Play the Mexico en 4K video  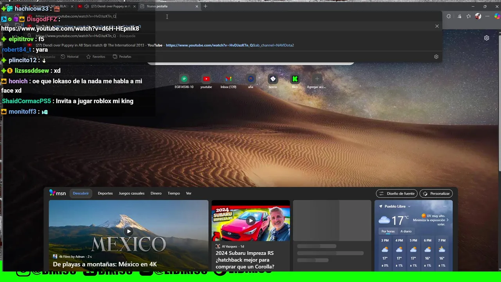coord(129,231)
